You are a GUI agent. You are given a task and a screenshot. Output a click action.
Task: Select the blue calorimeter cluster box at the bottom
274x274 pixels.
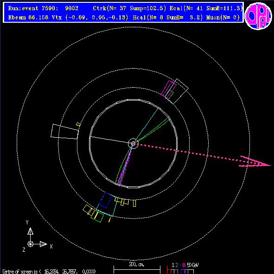(106, 200)
